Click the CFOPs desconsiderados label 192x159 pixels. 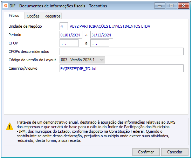pyautogui.click(x=29, y=51)
